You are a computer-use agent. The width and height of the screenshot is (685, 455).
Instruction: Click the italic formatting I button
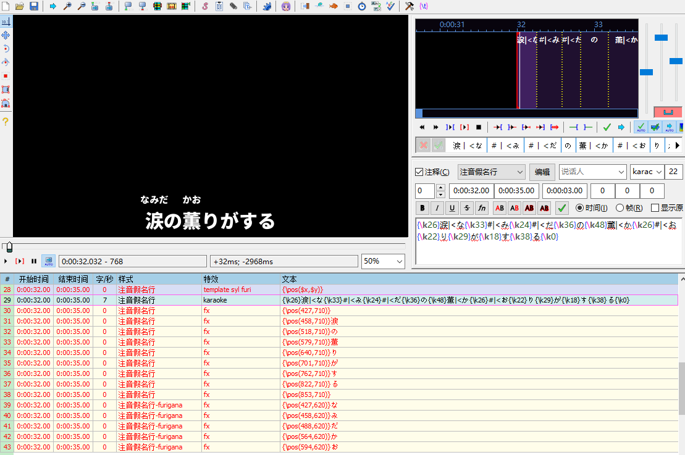point(437,208)
